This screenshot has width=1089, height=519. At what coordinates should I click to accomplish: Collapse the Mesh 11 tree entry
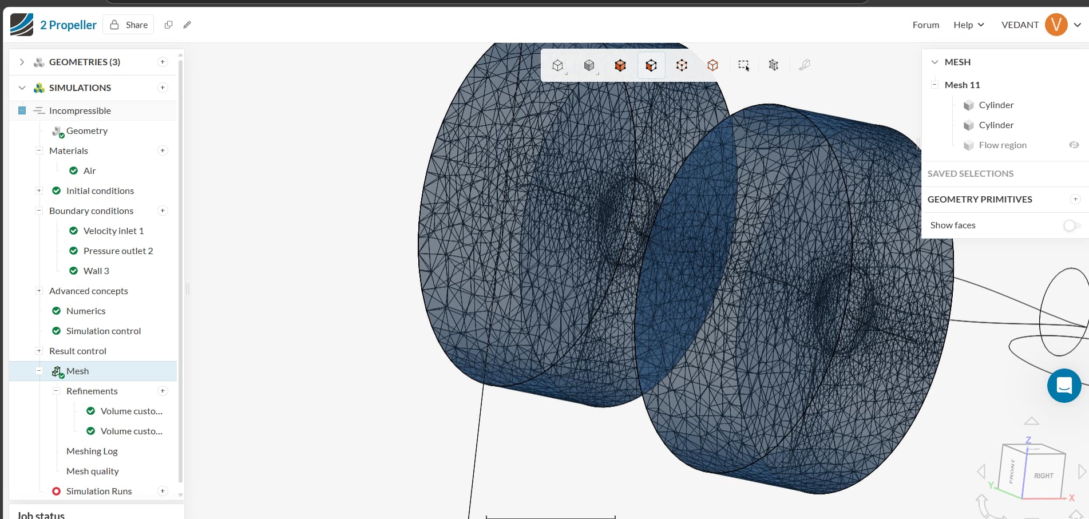pyautogui.click(x=934, y=84)
